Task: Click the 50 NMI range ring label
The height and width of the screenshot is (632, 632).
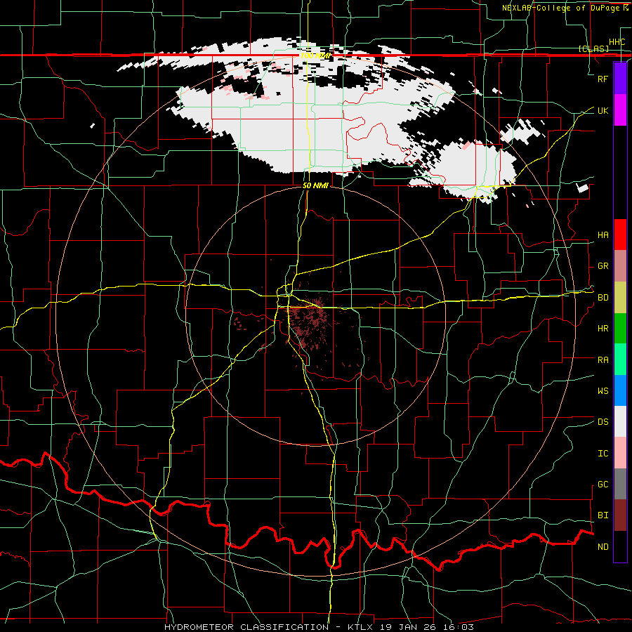Action: tap(315, 186)
